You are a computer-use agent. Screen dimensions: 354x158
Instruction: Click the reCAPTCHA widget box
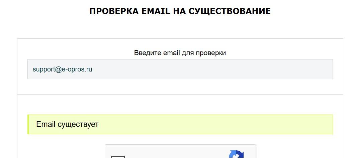pos(181,152)
